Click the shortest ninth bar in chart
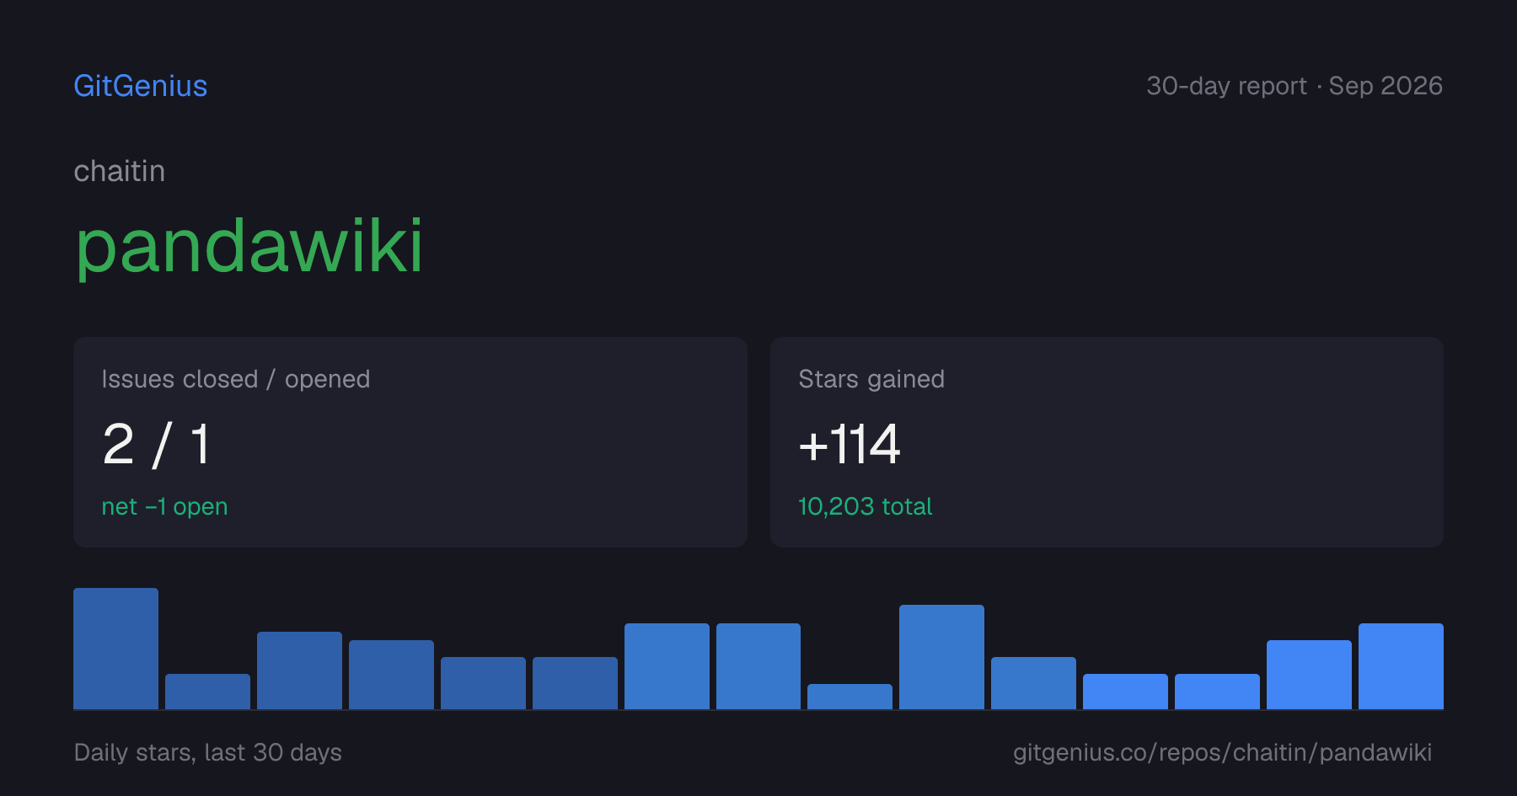Viewport: 1517px width, 796px height. tap(850, 697)
